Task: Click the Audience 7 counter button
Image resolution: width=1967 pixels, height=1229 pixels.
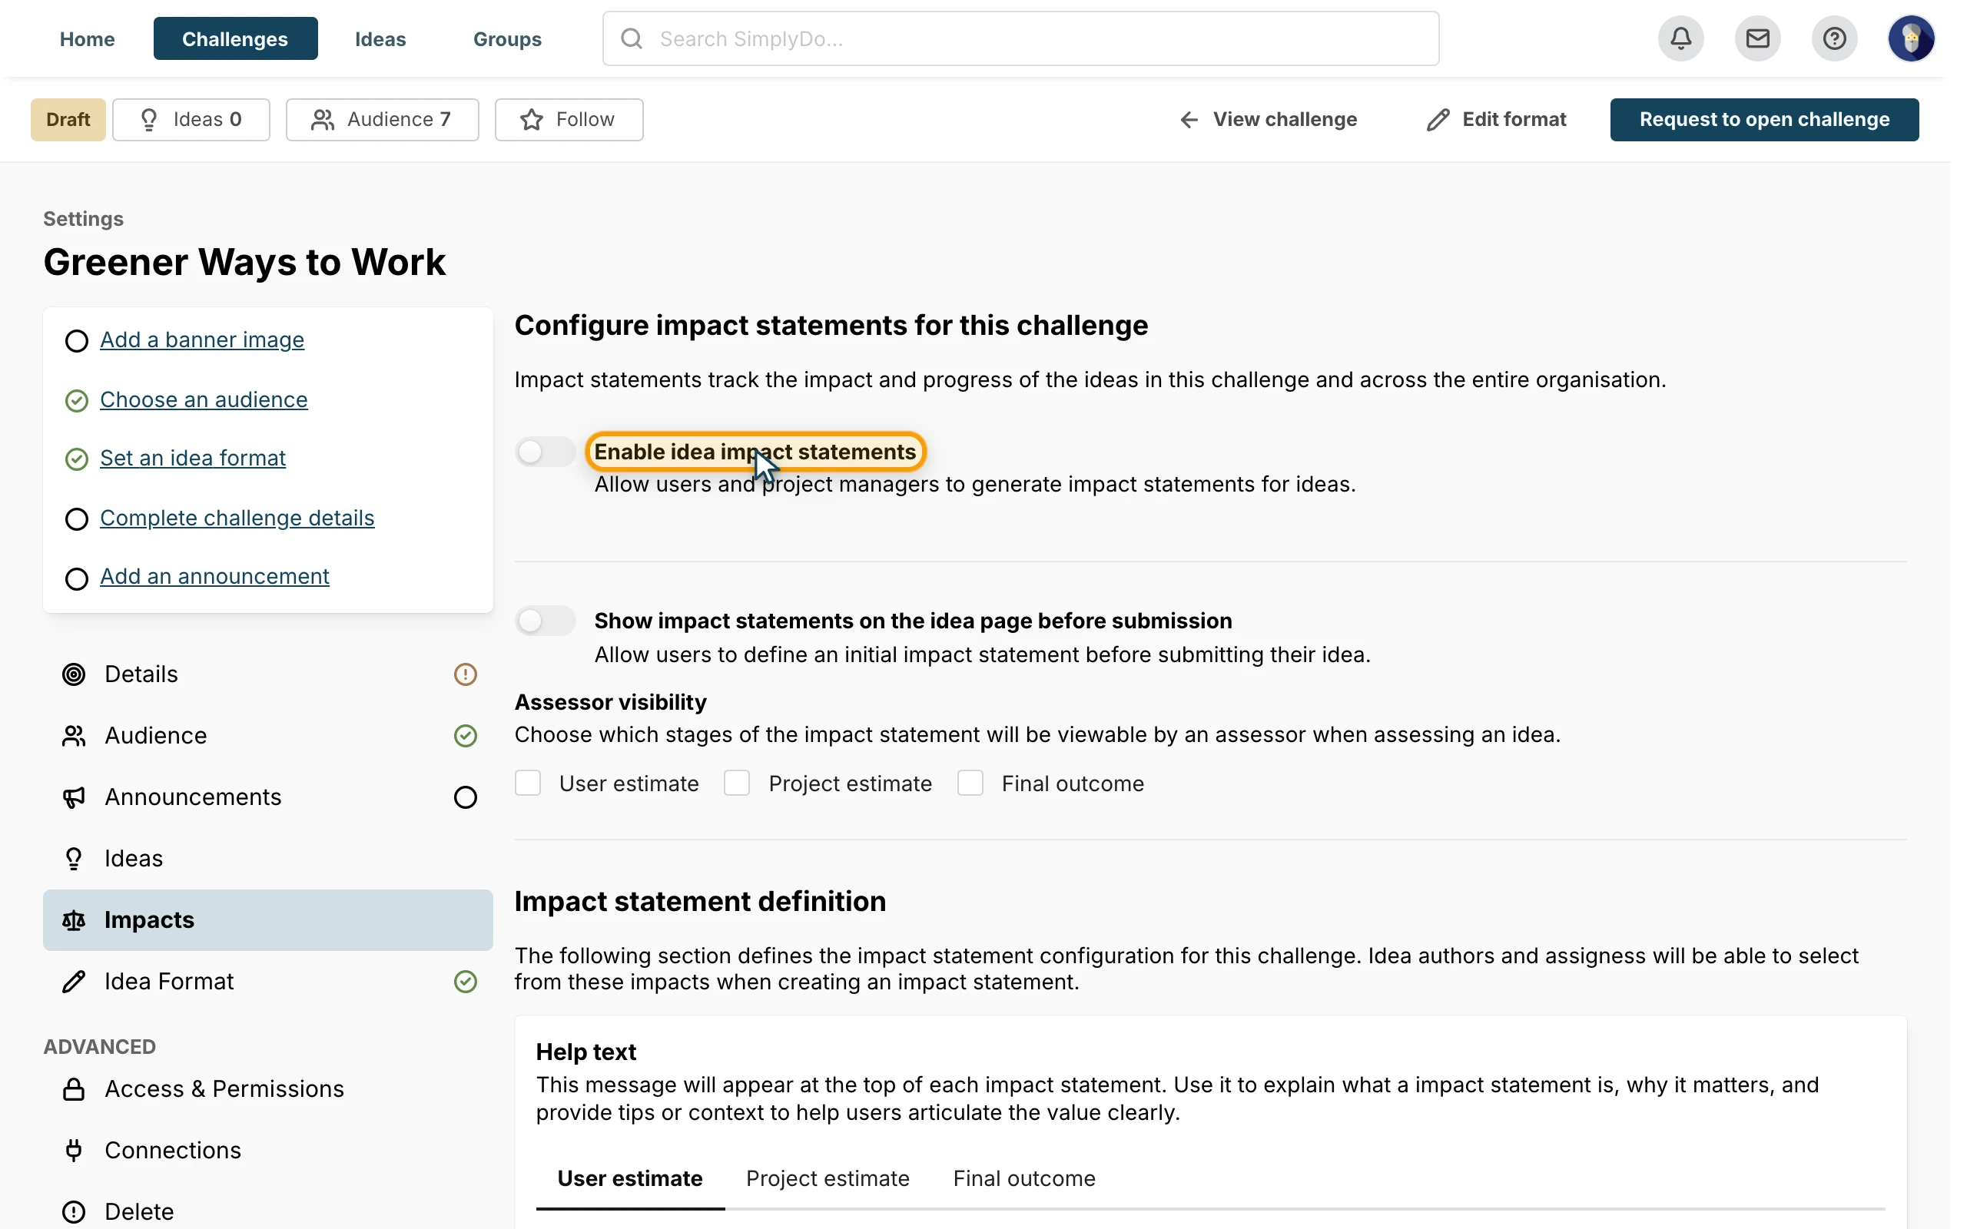Action: [382, 120]
